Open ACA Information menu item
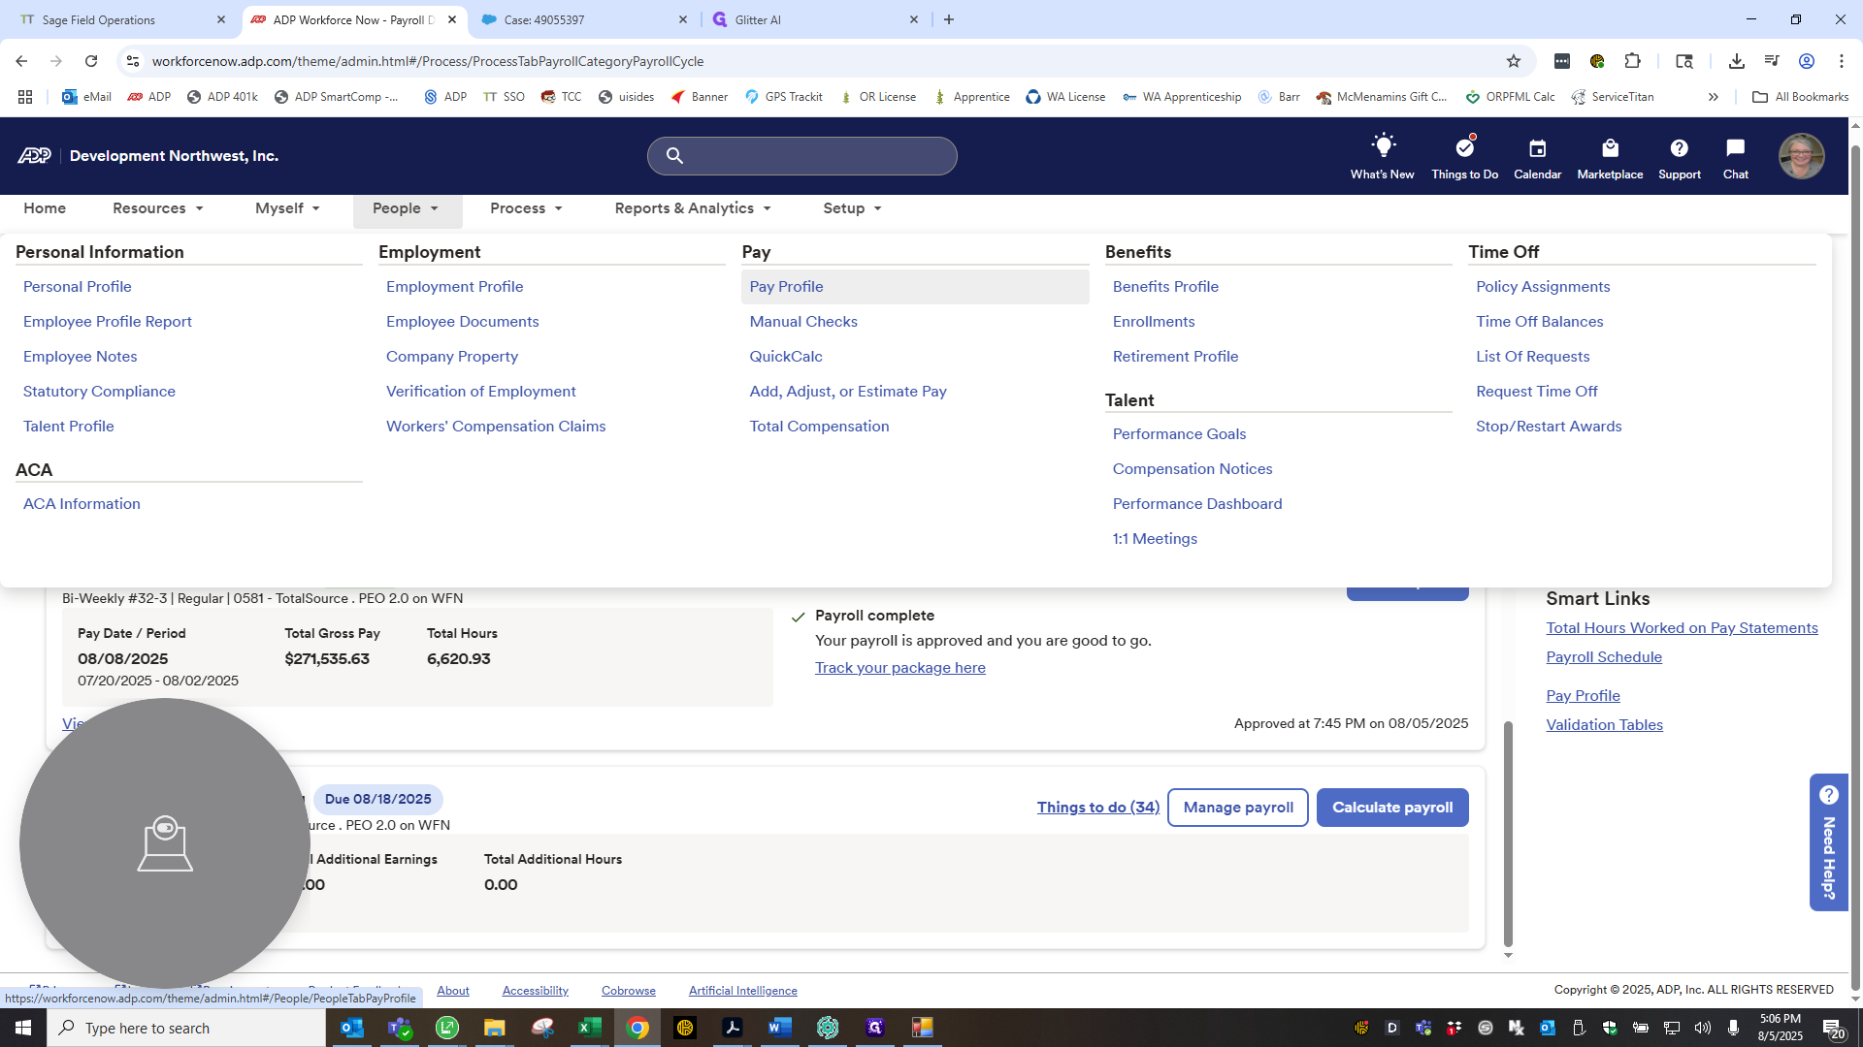The image size is (1863, 1047). (x=82, y=504)
